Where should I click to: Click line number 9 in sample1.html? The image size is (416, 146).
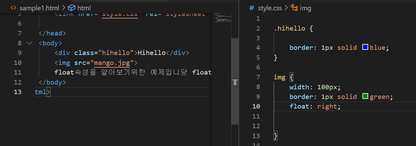pyautogui.click(x=20, y=53)
